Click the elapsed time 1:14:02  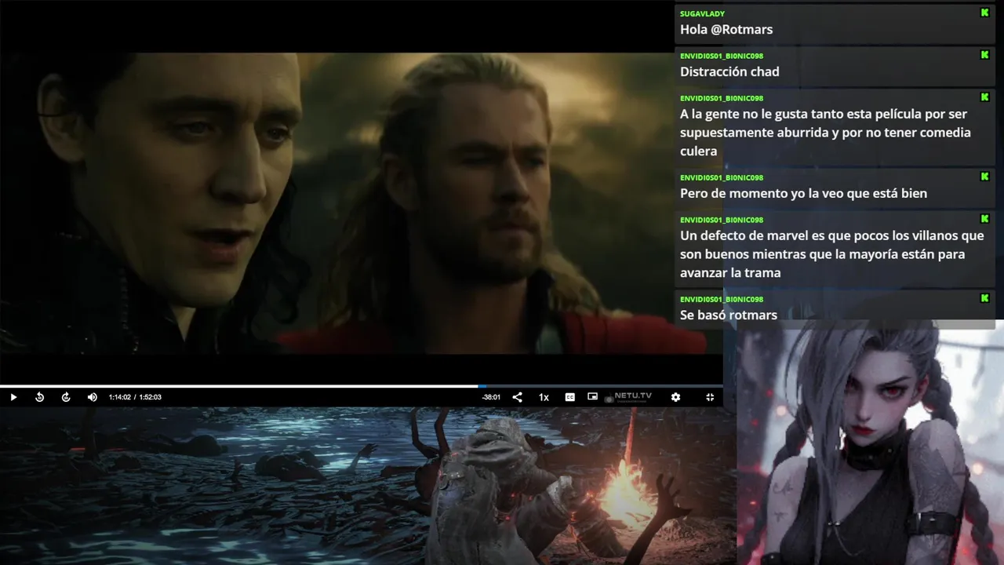[119, 397]
